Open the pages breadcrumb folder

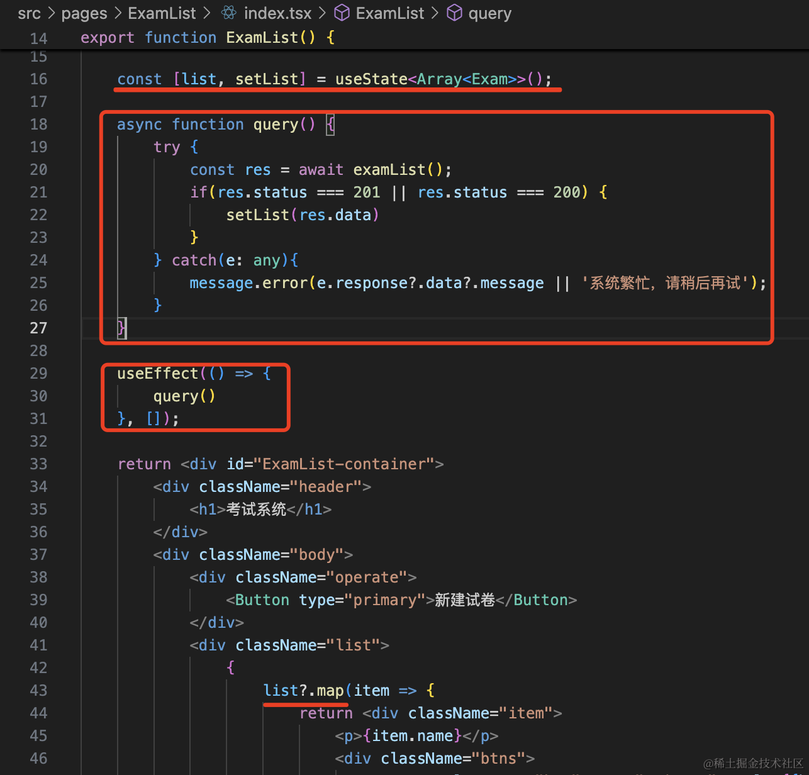click(x=84, y=13)
